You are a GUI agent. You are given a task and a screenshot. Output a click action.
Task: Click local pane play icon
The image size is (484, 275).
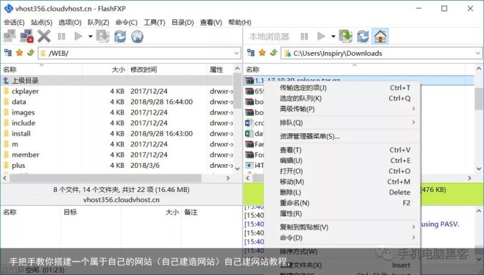pos(321,36)
